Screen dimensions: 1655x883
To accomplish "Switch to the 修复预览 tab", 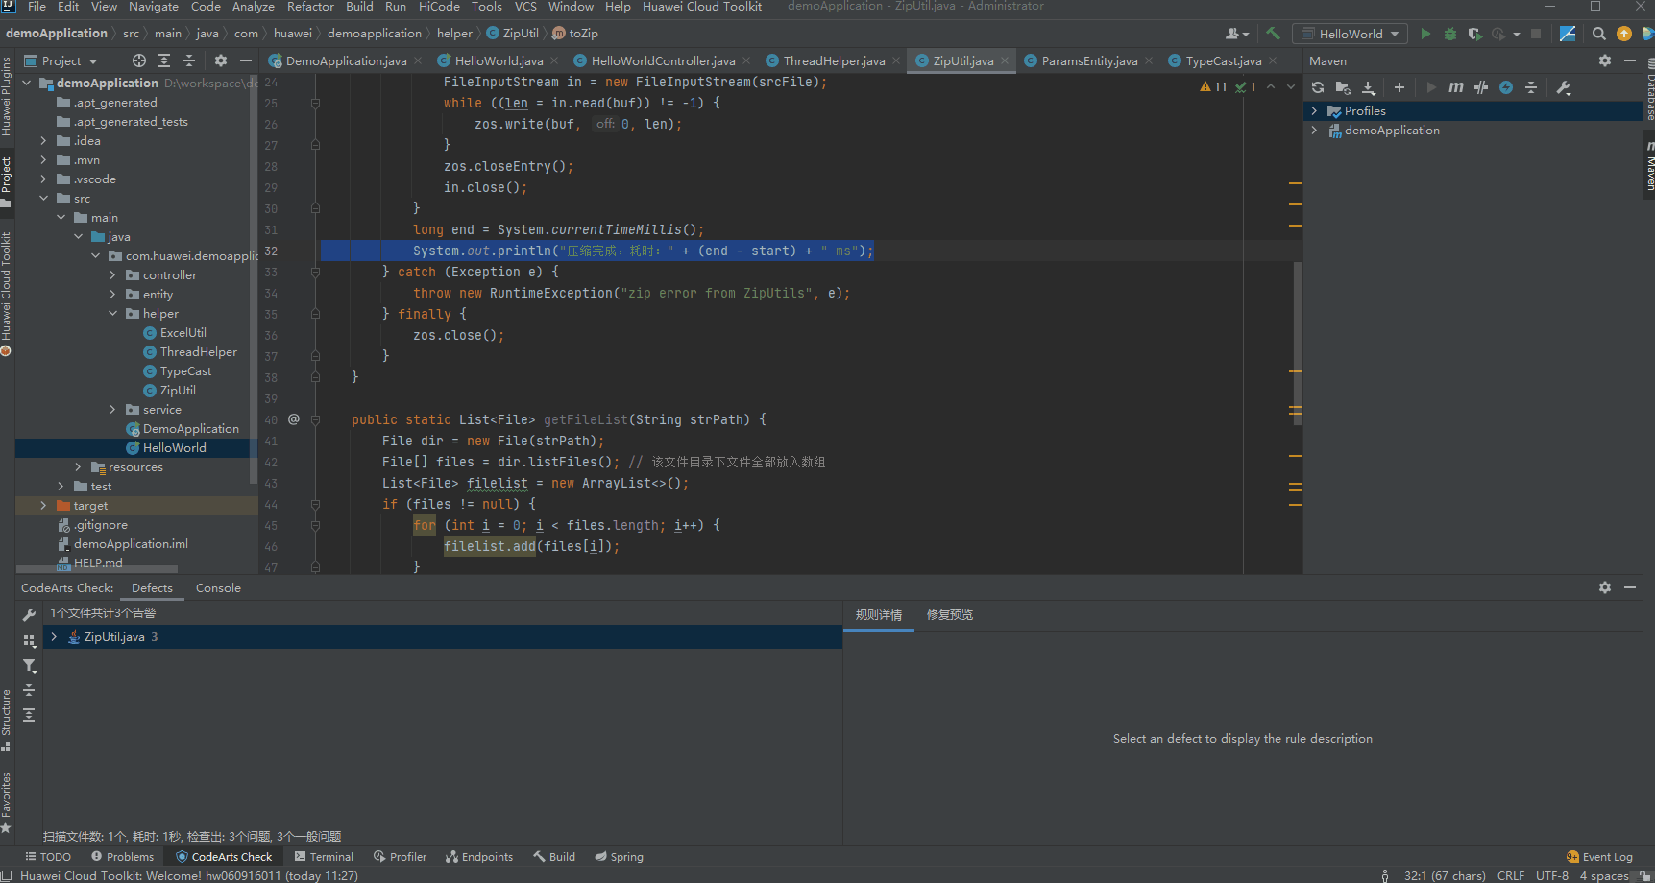I will 950,615.
